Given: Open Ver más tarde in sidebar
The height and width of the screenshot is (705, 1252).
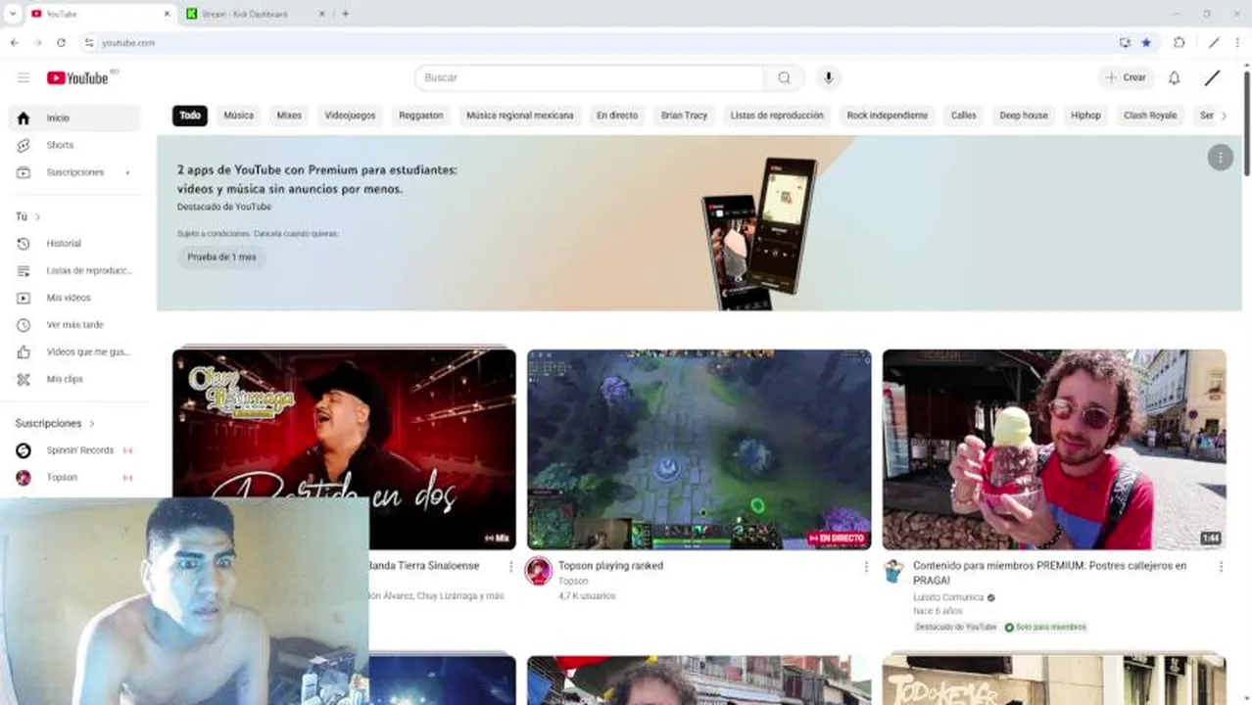Looking at the screenshot, I should [x=74, y=324].
